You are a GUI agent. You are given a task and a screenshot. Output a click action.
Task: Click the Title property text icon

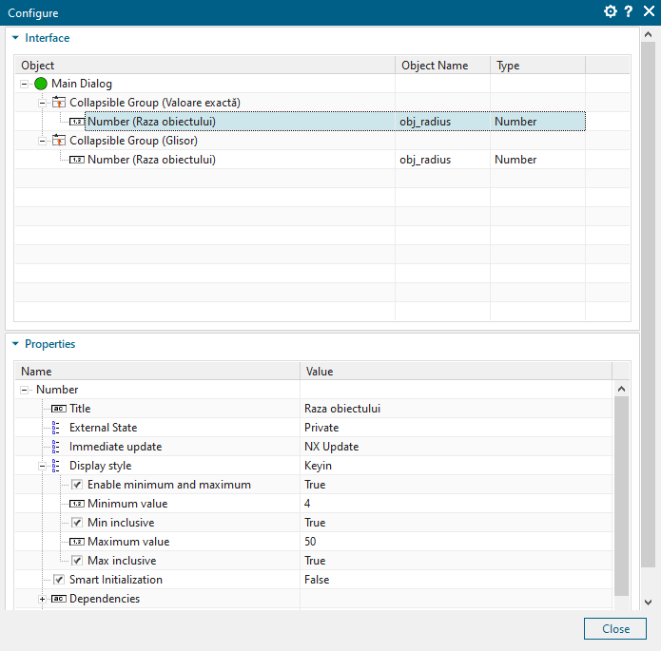(59, 409)
